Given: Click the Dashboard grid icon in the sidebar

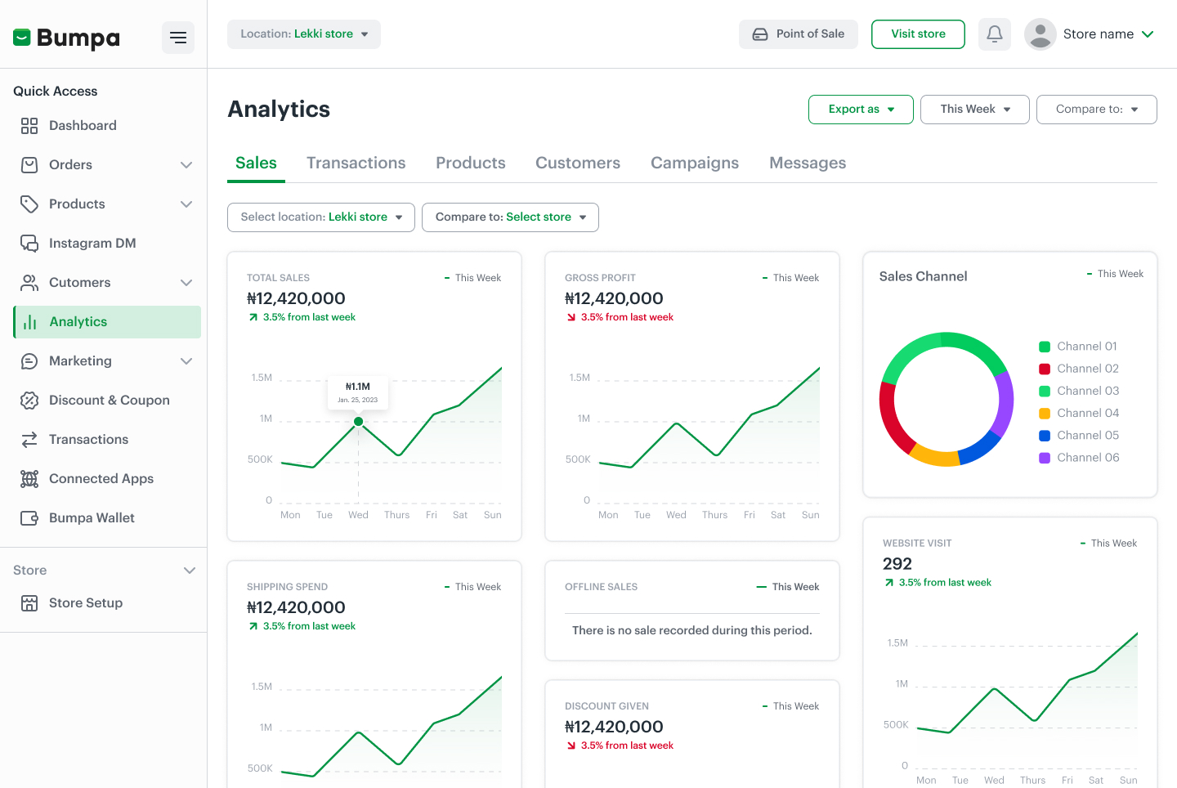Looking at the screenshot, I should pos(29,126).
